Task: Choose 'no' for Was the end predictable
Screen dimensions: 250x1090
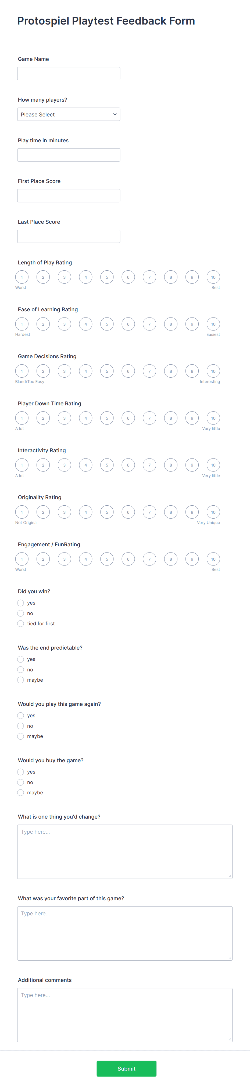Action: point(21,670)
